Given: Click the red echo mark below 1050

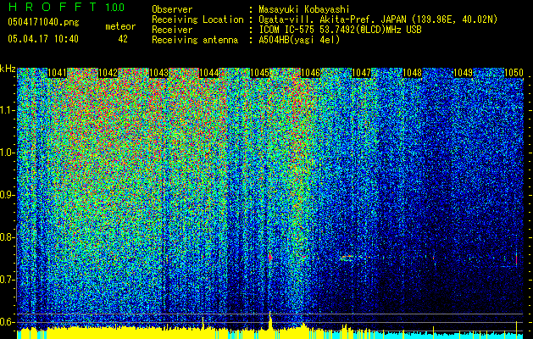Looking at the screenshot, I should click(x=516, y=260).
